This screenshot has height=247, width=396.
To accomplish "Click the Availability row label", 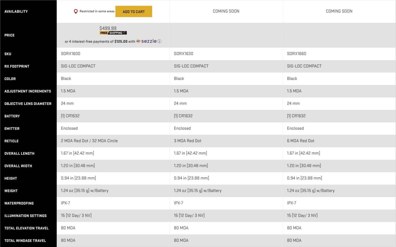I will pyautogui.click(x=16, y=12).
